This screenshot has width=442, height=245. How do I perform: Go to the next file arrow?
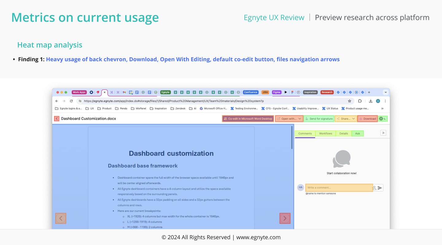point(285,218)
